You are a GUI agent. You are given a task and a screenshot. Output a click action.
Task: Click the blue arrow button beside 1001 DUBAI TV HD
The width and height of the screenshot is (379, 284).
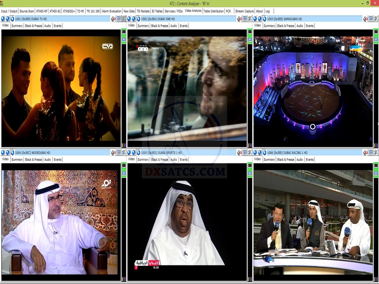coord(13,19)
